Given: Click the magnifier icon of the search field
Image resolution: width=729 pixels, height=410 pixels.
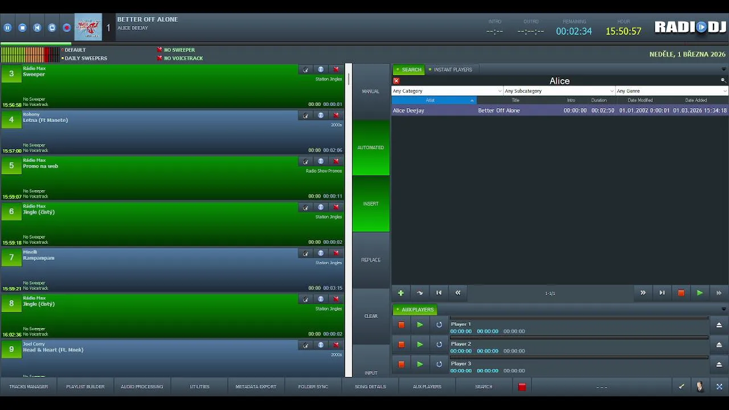Looking at the screenshot, I should pos(723,81).
